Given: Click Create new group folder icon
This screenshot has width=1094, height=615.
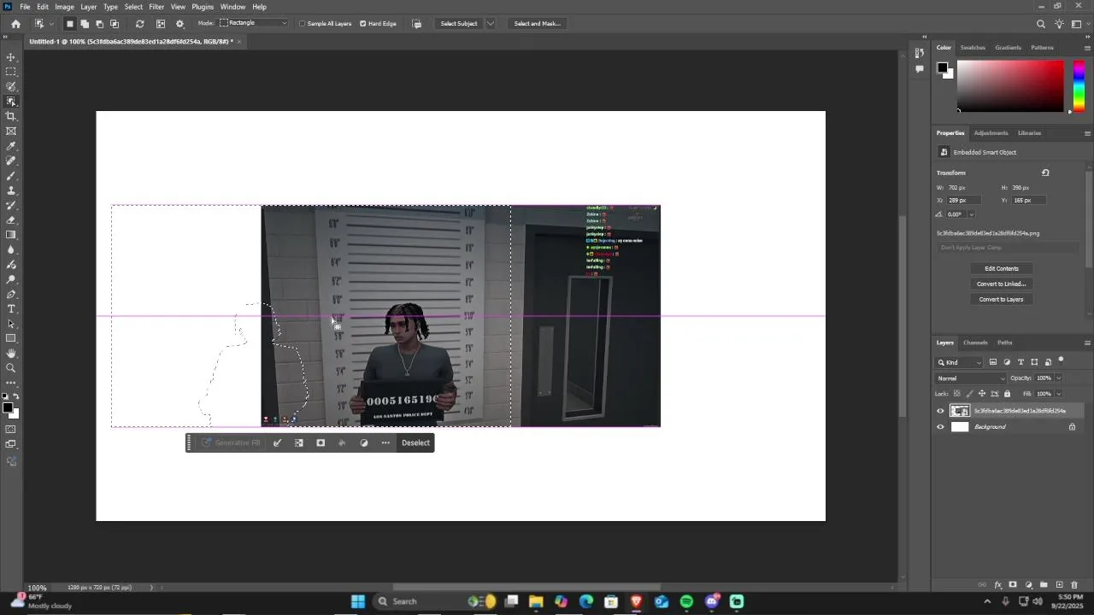Looking at the screenshot, I should click(x=1044, y=585).
